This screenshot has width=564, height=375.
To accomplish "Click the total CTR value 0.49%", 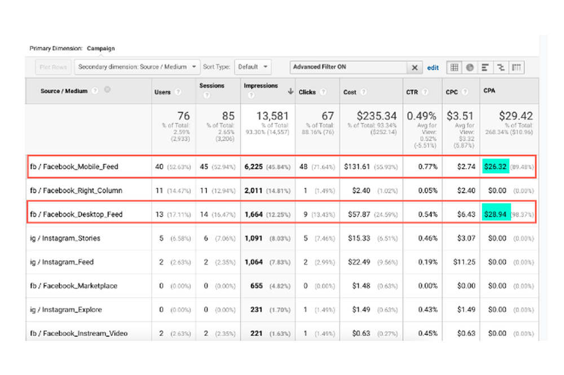I will 421,116.
